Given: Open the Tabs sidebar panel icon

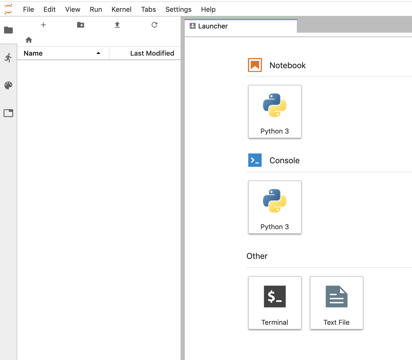Looking at the screenshot, I should (x=8, y=113).
